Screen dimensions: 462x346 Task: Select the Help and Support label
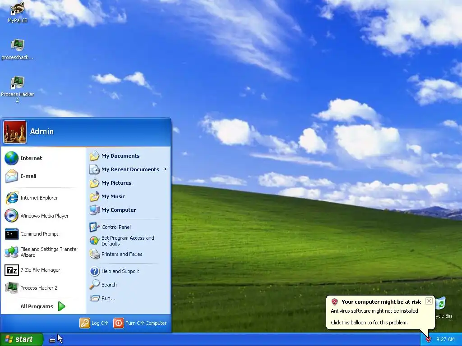pos(120,271)
